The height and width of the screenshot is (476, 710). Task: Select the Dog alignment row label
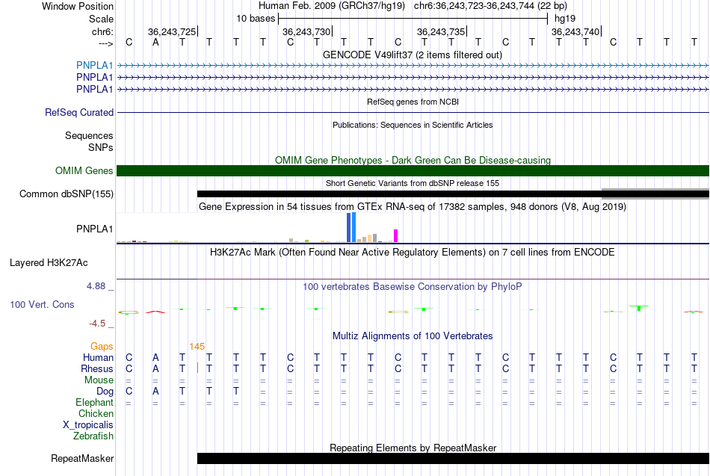coord(105,392)
